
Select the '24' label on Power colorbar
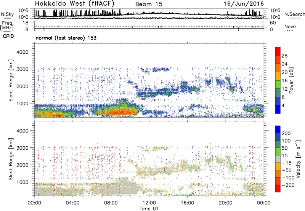284,64
